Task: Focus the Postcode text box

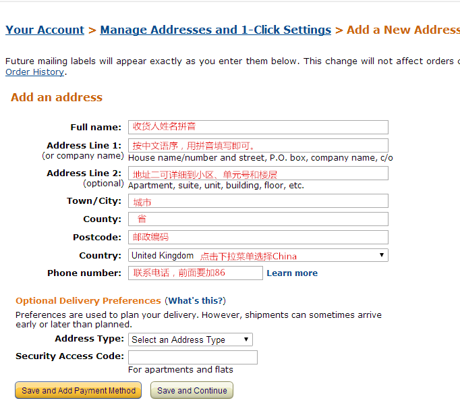Action: 258,238
